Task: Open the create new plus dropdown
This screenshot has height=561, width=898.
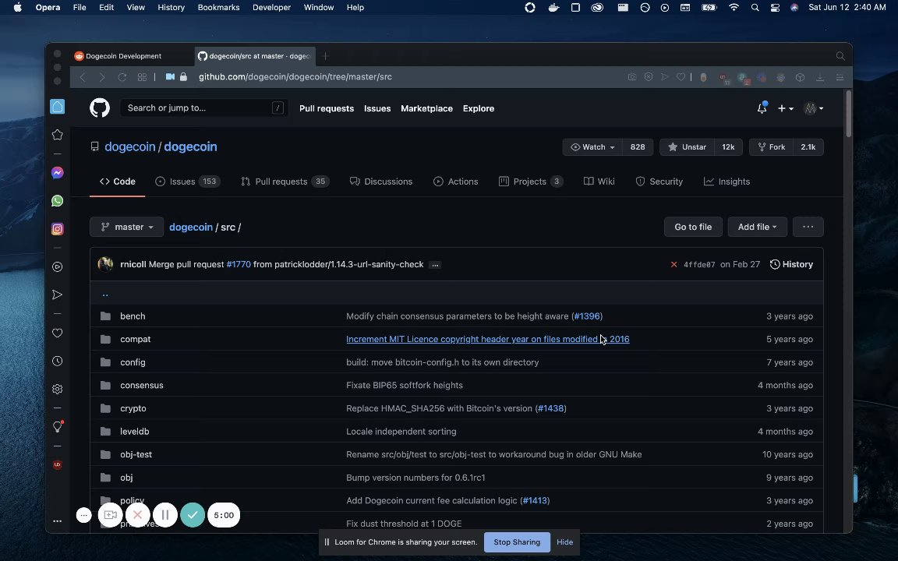Action: click(x=785, y=108)
